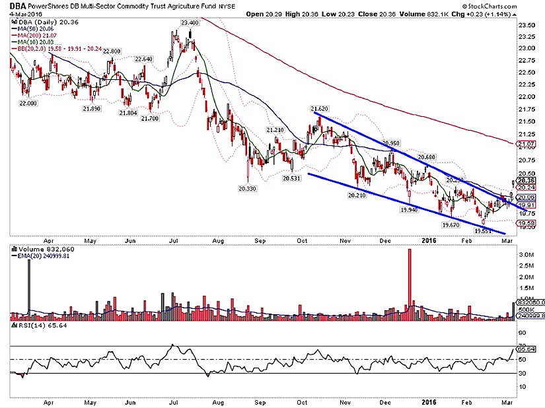Click the 20.950 high price label
545x408 pixels.
point(391,143)
